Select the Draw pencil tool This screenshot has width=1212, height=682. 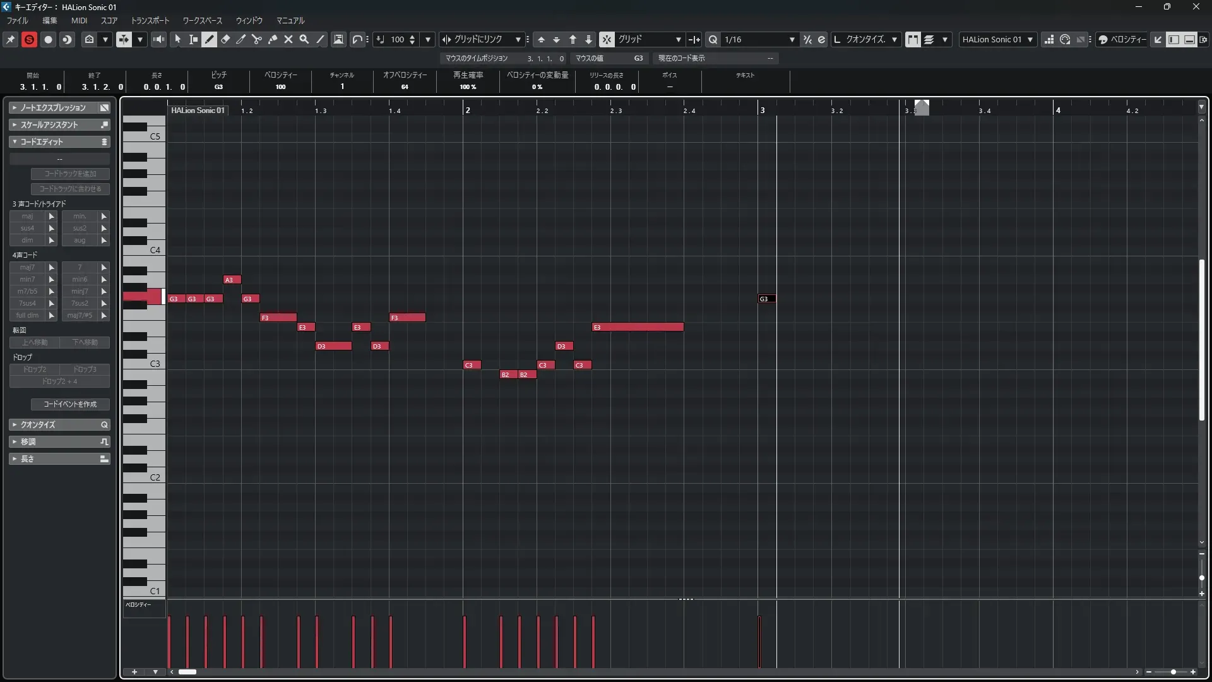pos(209,39)
